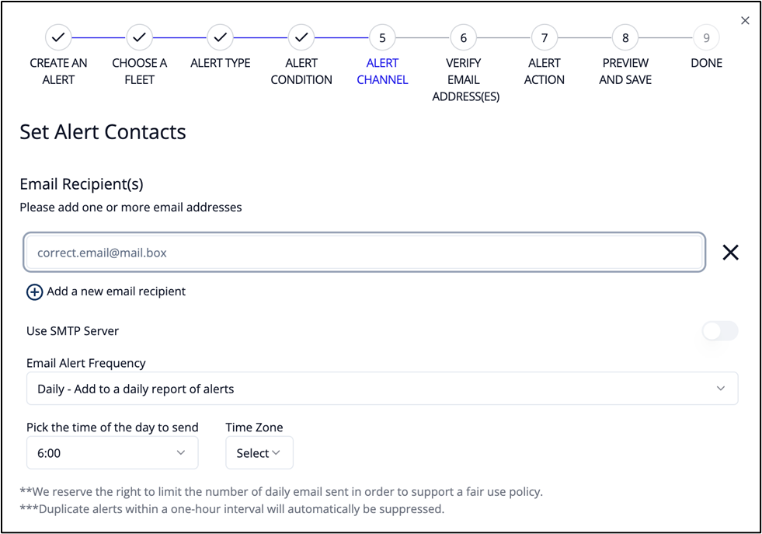This screenshot has width=762, height=534.
Task: Go to the Alert Action step label
Action: [x=544, y=71]
